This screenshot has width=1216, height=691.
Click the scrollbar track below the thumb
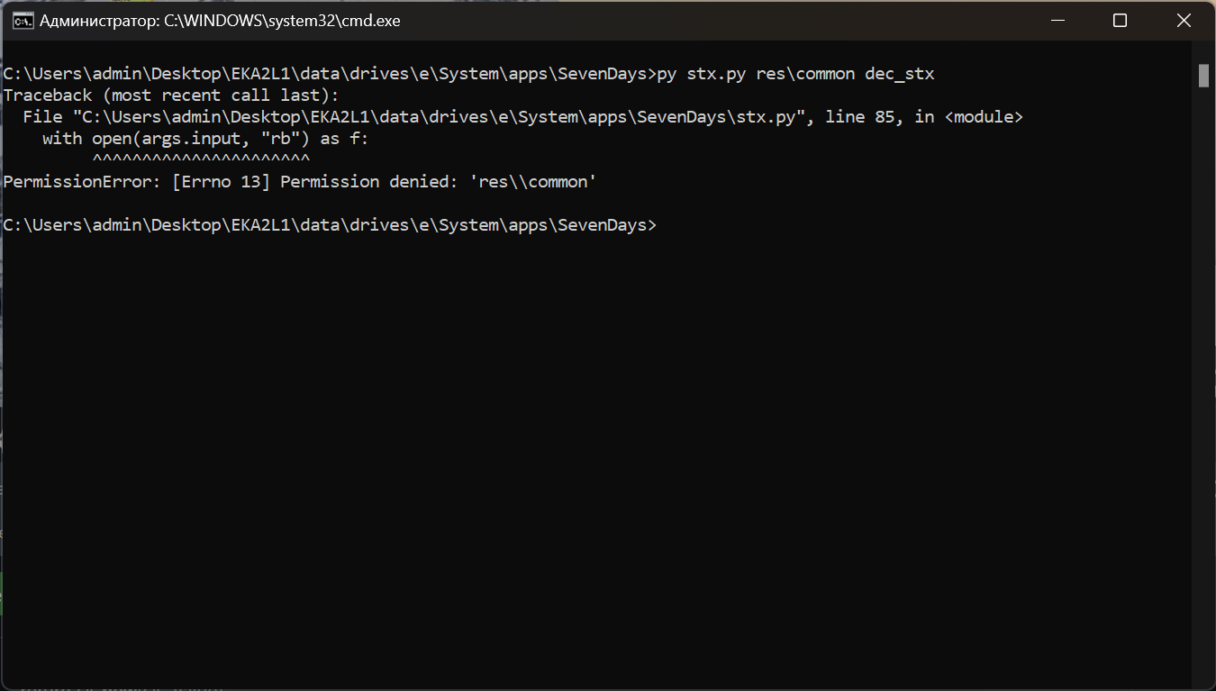(x=1205, y=360)
